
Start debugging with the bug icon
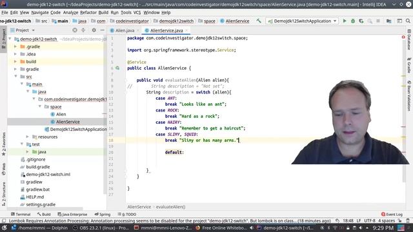(x=353, y=21)
